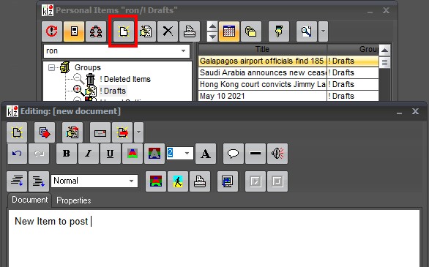Select the Document tab

(x=29, y=200)
